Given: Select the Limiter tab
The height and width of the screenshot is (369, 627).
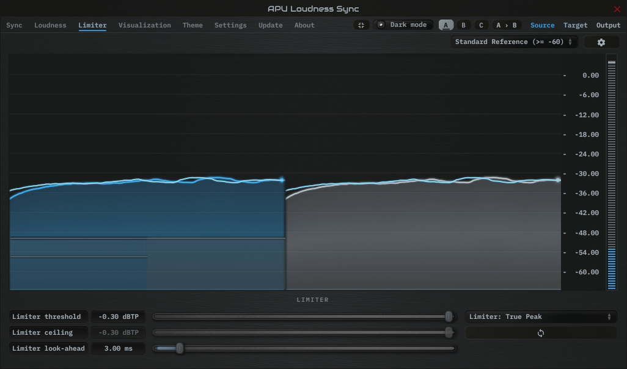Looking at the screenshot, I should (92, 25).
